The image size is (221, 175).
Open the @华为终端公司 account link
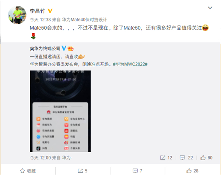pos(45,49)
